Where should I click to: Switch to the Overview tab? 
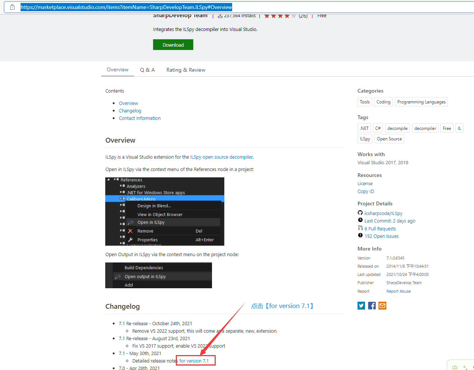pyautogui.click(x=118, y=70)
